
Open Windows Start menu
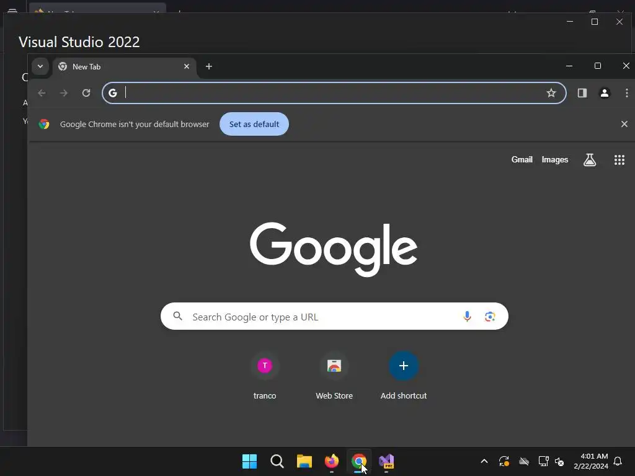pos(249,461)
